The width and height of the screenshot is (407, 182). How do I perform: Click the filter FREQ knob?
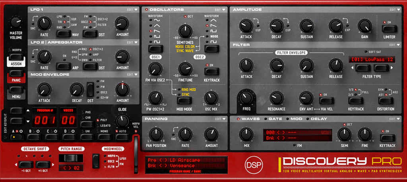click(x=246, y=98)
